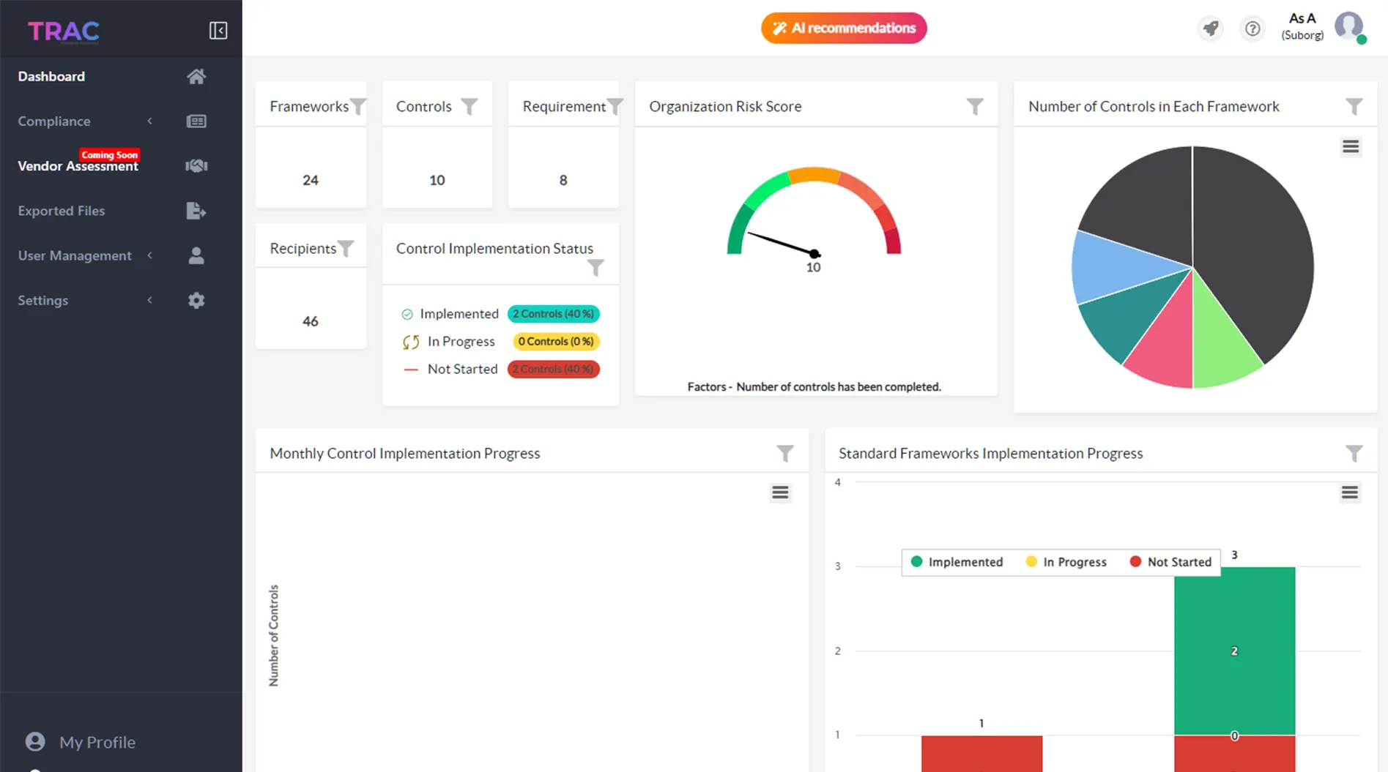Click the In Progress status label

pyautogui.click(x=461, y=342)
